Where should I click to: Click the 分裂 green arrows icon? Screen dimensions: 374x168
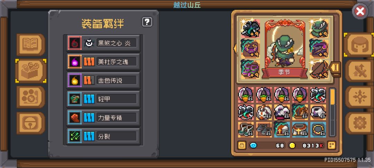[x=75, y=136]
